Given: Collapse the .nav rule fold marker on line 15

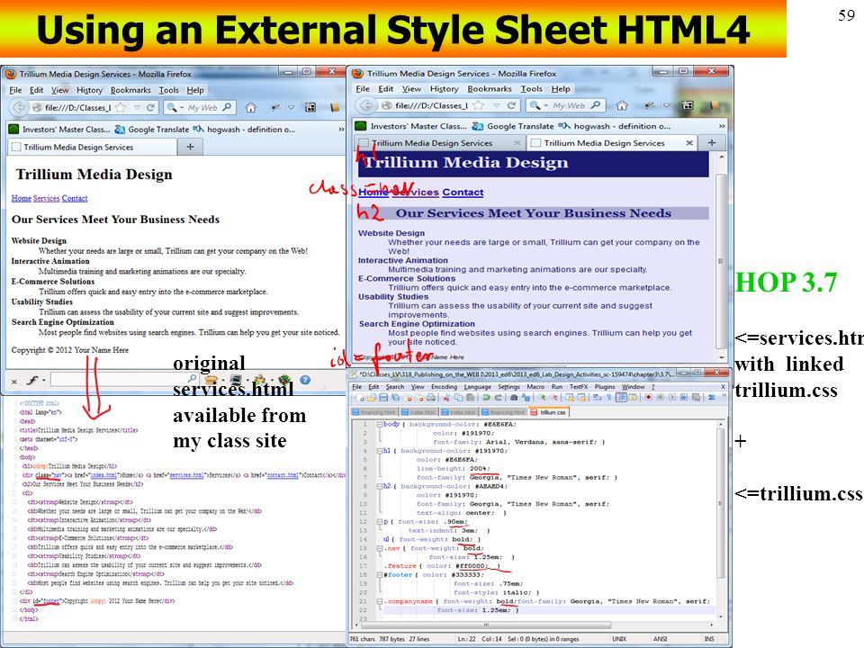Looking at the screenshot, I should (x=379, y=548).
